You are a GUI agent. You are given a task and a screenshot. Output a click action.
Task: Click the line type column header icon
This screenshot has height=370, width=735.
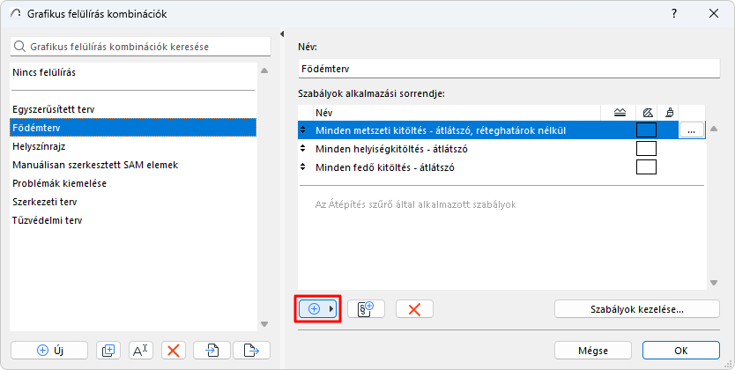click(x=620, y=113)
